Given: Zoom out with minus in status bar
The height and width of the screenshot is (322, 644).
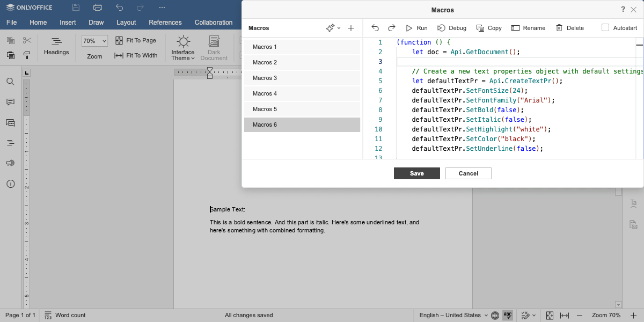Looking at the screenshot, I should coord(580,315).
